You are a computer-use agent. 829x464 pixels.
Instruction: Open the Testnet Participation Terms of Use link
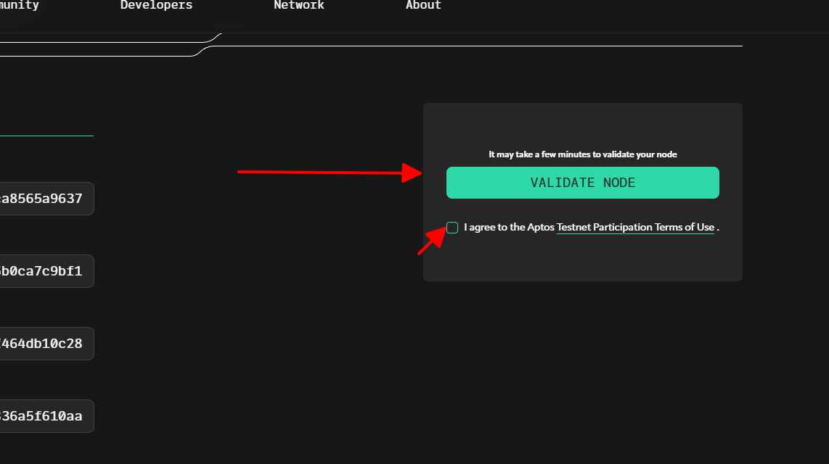click(x=635, y=228)
